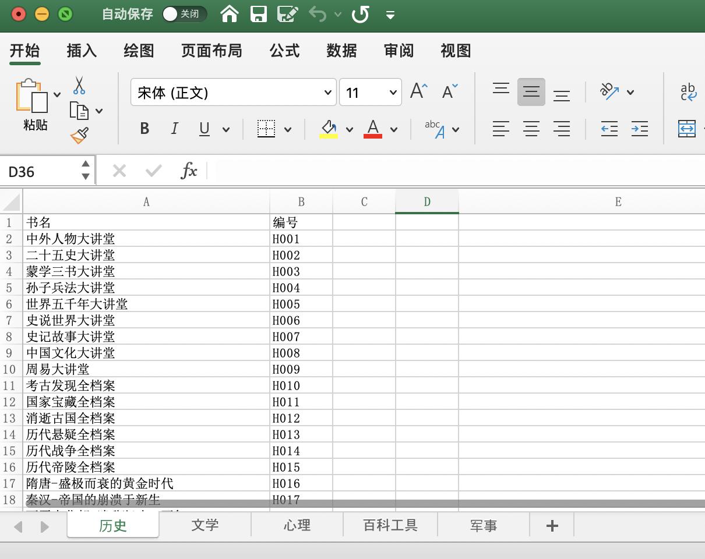The width and height of the screenshot is (705, 559).
Task: Click the Insert Function (fx) button
Action: tap(189, 171)
